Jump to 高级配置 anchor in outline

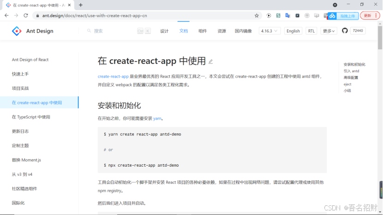[x=351, y=77]
